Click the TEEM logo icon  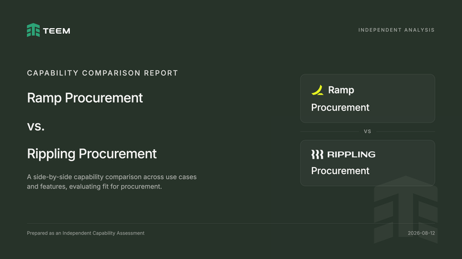33,30
